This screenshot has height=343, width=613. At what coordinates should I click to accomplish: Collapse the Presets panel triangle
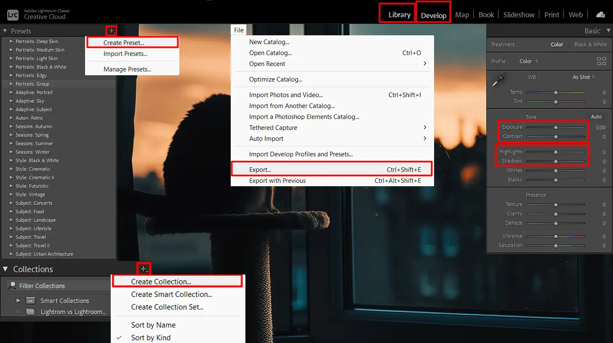(x=5, y=31)
